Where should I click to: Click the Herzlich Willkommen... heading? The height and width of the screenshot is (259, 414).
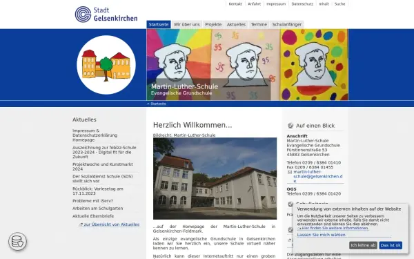point(193,125)
